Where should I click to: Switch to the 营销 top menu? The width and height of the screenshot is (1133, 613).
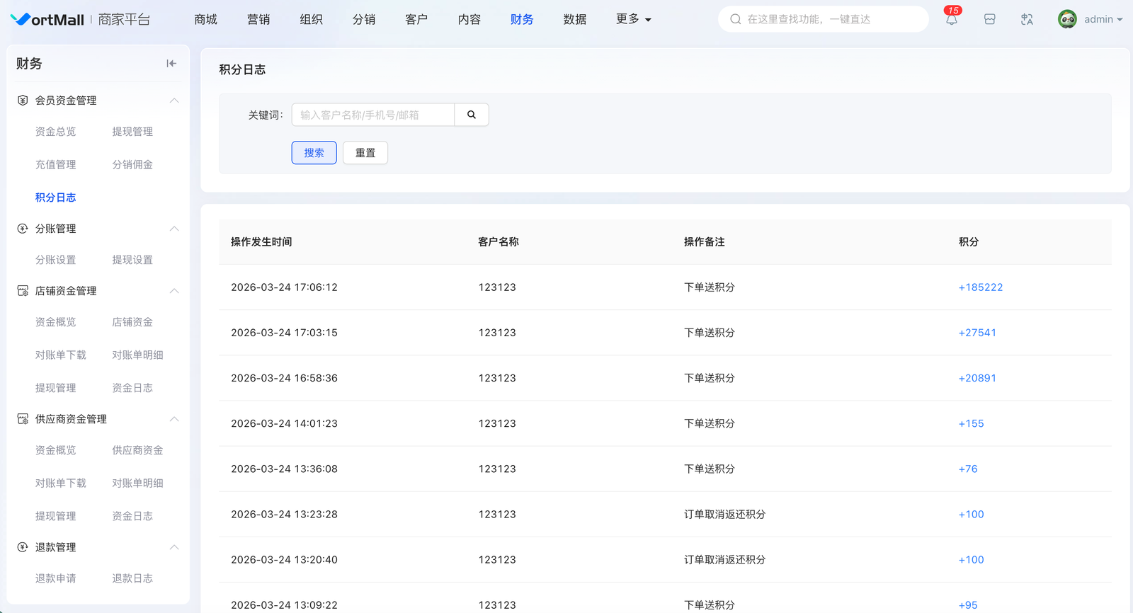point(258,19)
